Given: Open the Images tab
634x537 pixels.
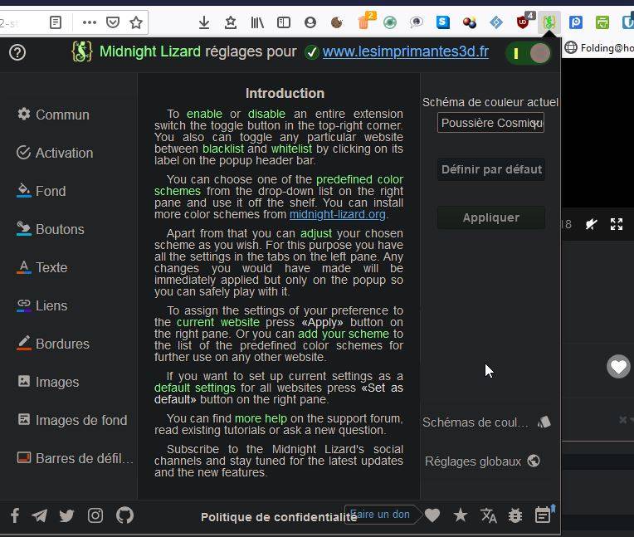Looking at the screenshot, I should (x=48, y=382).
